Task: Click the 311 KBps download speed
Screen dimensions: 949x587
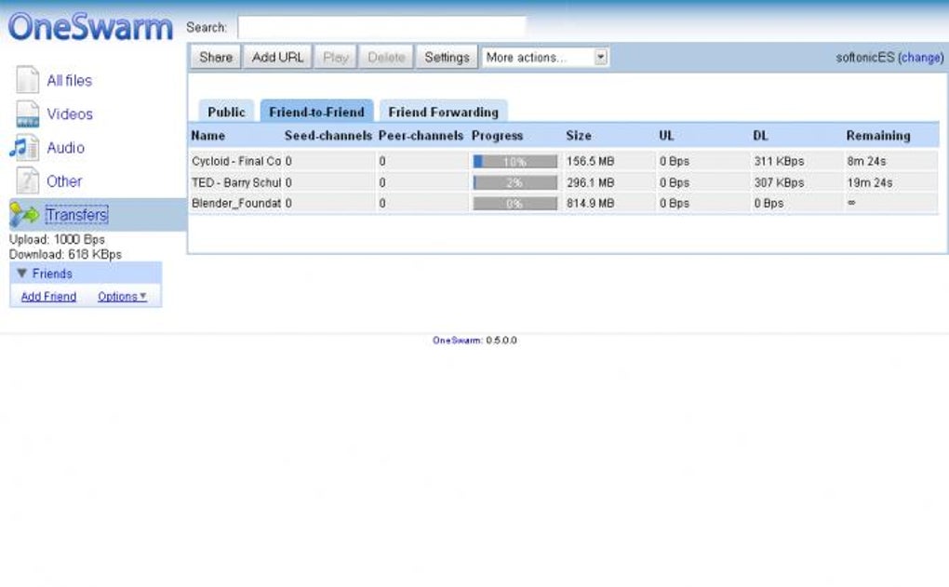Action: point(779,161)
